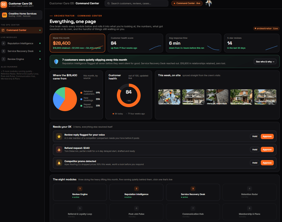Viewport: 282px width, 222px height.
Task: Click the number 1 badge on Review Engine module card
Action: (x=80, y=189)
